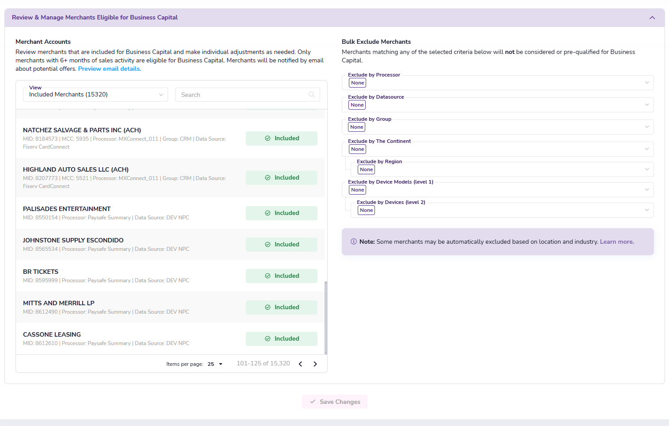Toggle Included status for PALISADES ENTERTAINMENT
The image size is (669, 426).
[x=281, y=213]
